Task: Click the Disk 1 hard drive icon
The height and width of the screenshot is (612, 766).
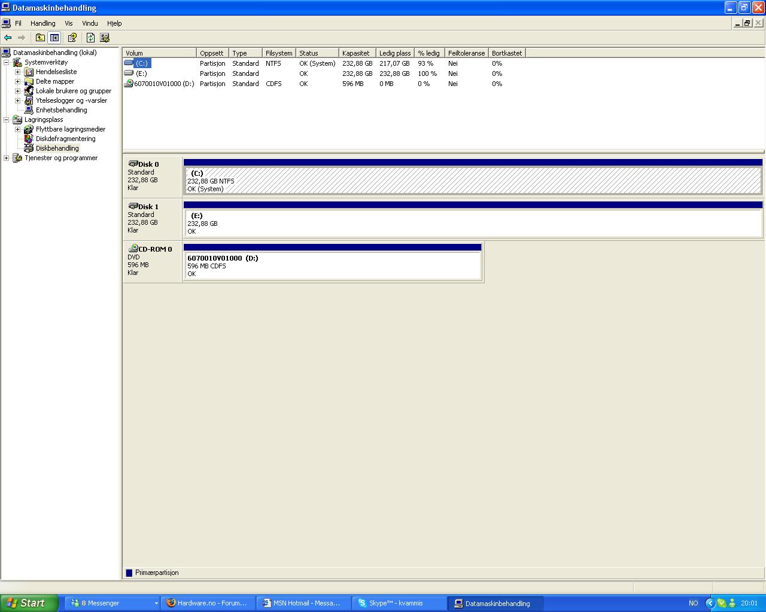Action: (x=133, y=206)
